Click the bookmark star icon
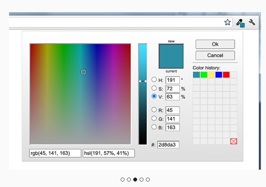The image size is (266, 187). click(x=227, y=22)
